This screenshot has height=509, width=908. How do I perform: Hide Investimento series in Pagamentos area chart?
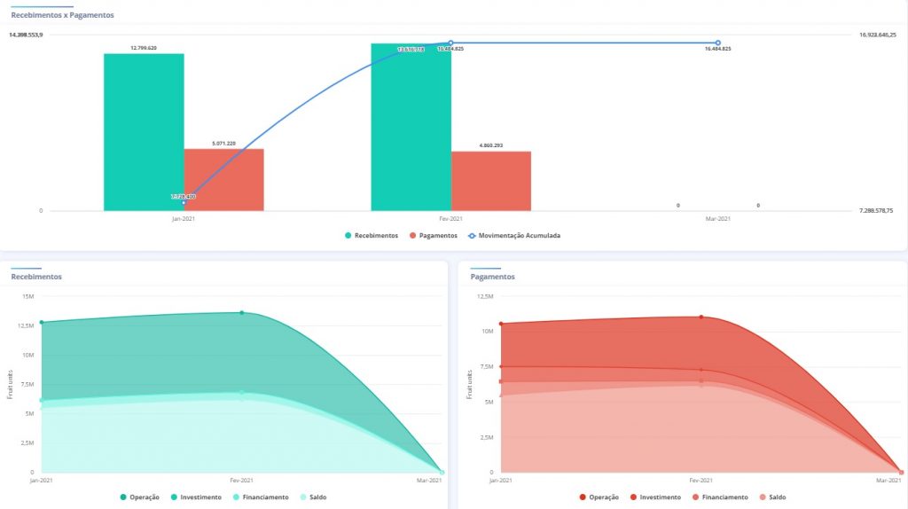click(x=655, y=497)
